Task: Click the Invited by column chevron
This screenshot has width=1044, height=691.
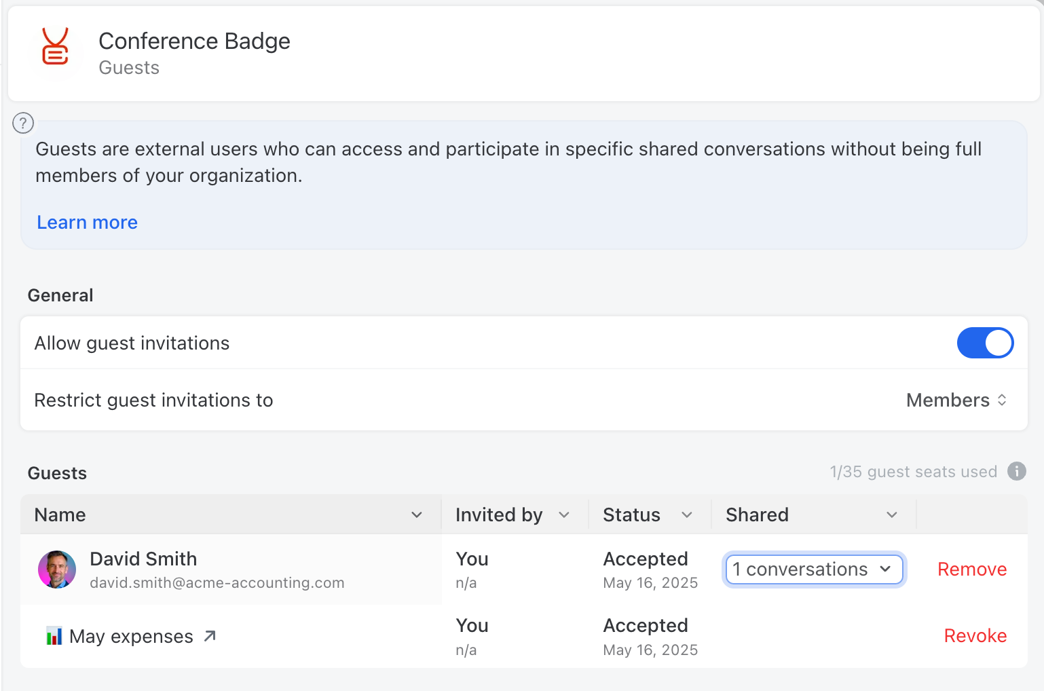Action: pos(564,515)
